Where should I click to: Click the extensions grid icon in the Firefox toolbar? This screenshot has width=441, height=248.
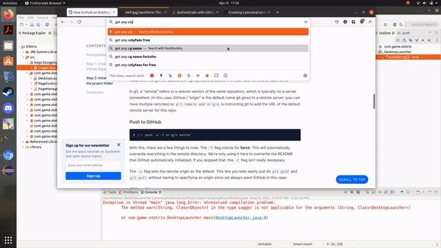point(353,21)
